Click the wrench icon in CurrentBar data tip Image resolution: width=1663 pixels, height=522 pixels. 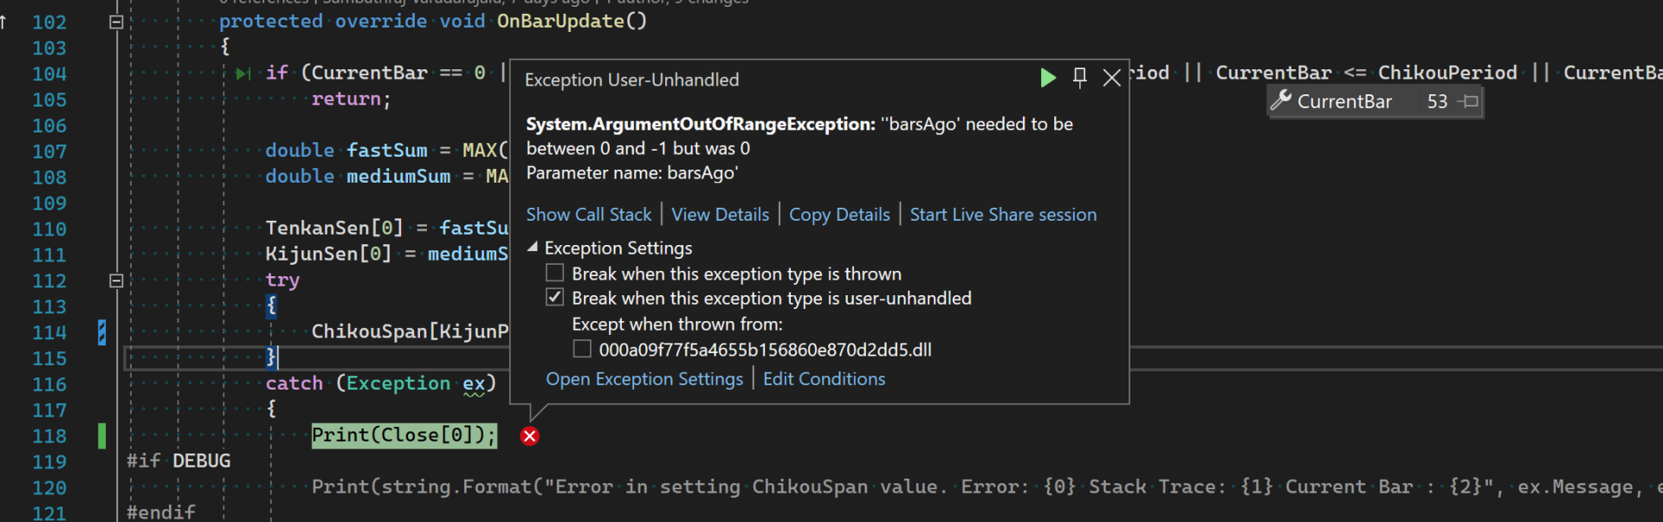tap(1281, 100)
